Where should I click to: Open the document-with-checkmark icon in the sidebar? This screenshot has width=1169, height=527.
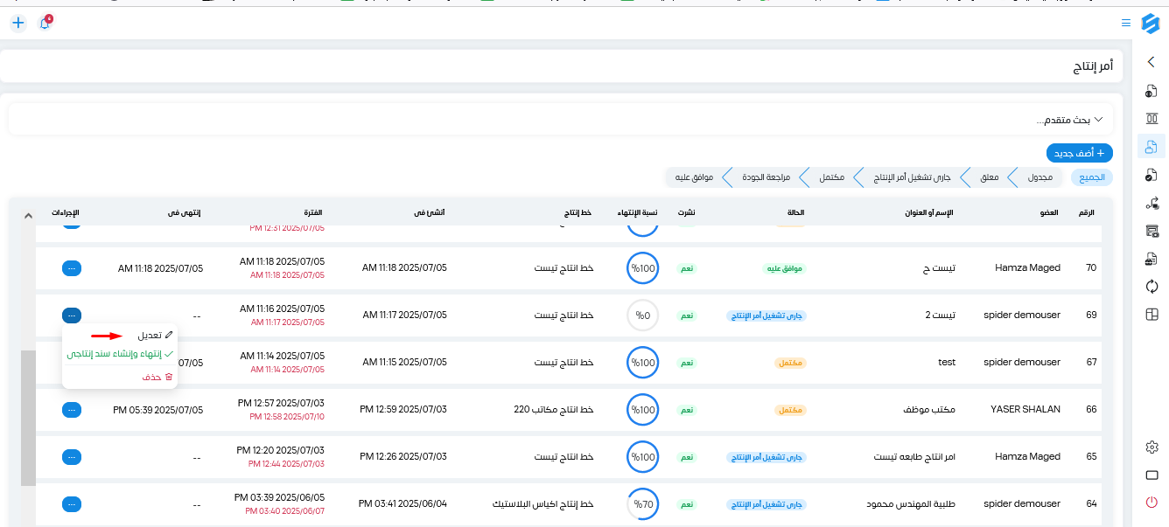point(1151,175)
